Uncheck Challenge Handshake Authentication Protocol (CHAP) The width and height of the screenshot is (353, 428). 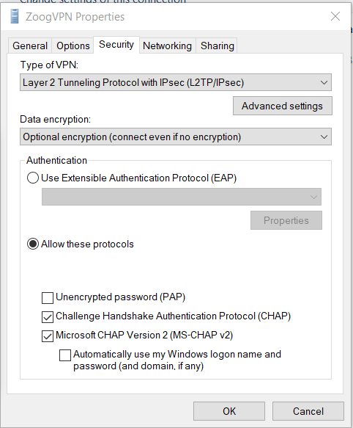pyautogui.click(x=48, y=317)
